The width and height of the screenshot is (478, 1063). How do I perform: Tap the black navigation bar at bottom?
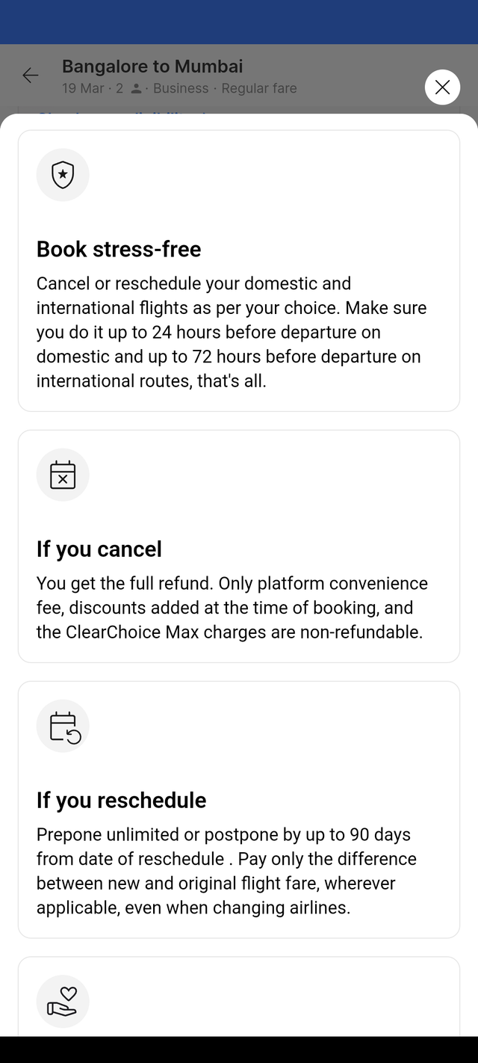pyautogui.click(x=239, y=1050)
